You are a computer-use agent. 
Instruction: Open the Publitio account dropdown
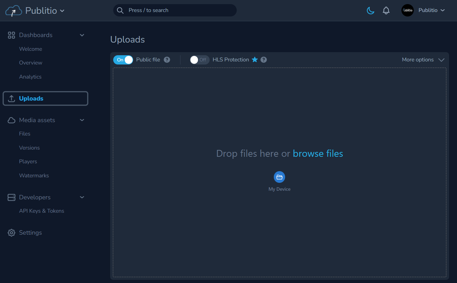pyautogui.click(x=431, y=10)
